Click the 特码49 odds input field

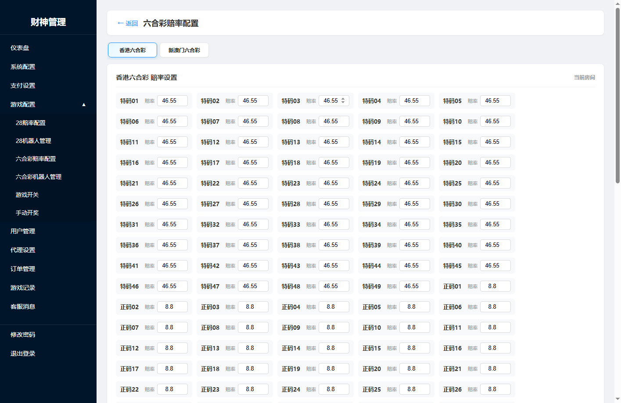[415, 286]
